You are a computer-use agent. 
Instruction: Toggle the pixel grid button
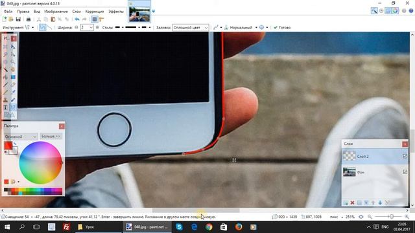point(95,19)
